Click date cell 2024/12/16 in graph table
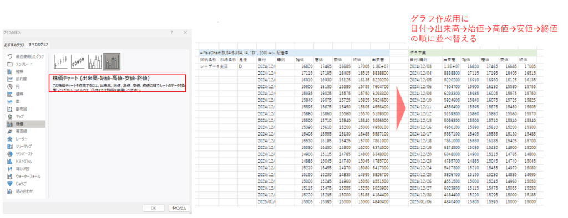The height and width of the screenshot is (218, 568). click(x=425, y=128)
